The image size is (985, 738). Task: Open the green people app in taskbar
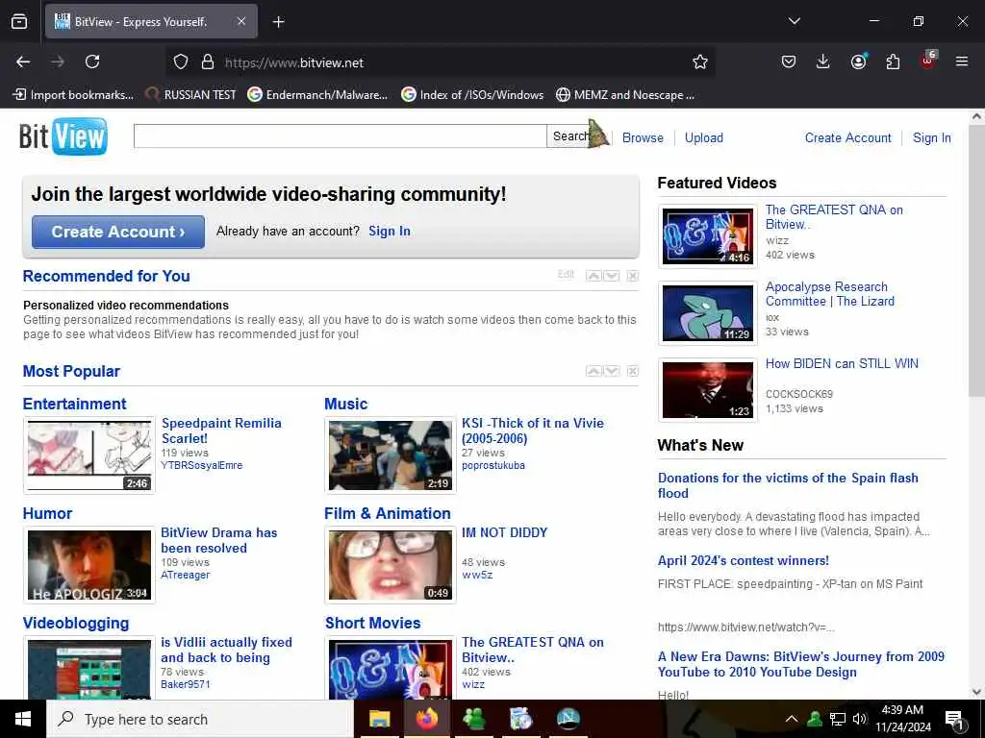click(473, 719)
